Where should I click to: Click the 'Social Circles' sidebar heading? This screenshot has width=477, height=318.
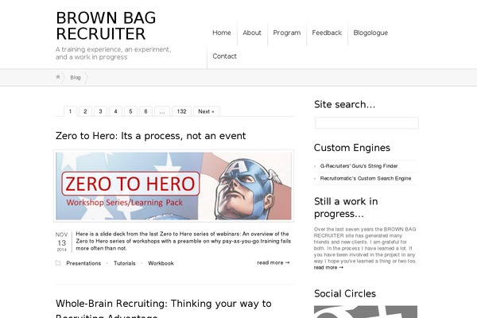point(345,293)
